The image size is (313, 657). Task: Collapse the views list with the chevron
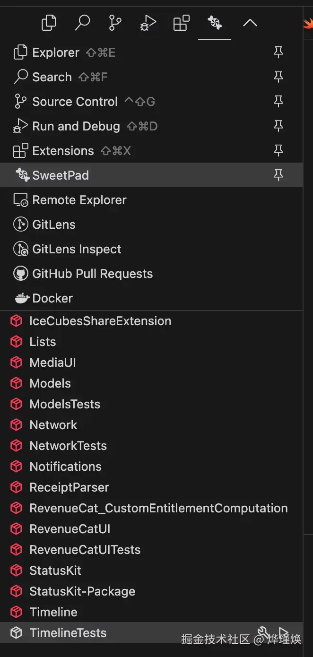[250, 23]
